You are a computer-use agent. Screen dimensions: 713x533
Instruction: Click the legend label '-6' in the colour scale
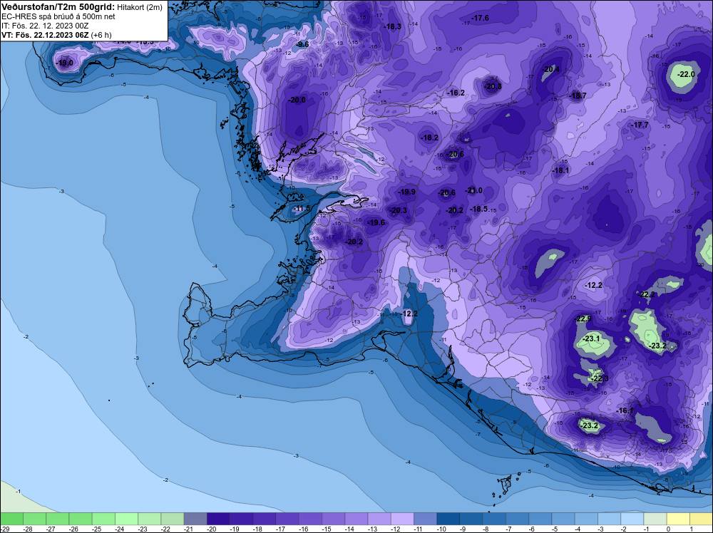pos(533,529)
